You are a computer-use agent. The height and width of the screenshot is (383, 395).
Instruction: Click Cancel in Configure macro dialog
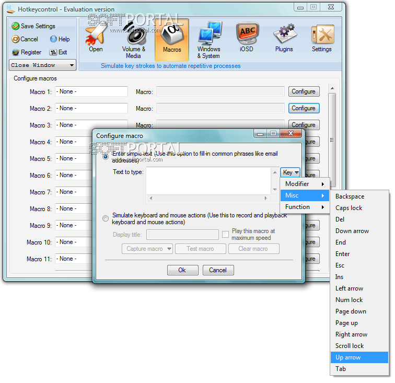pyautogui.click(x=218, y=270)
